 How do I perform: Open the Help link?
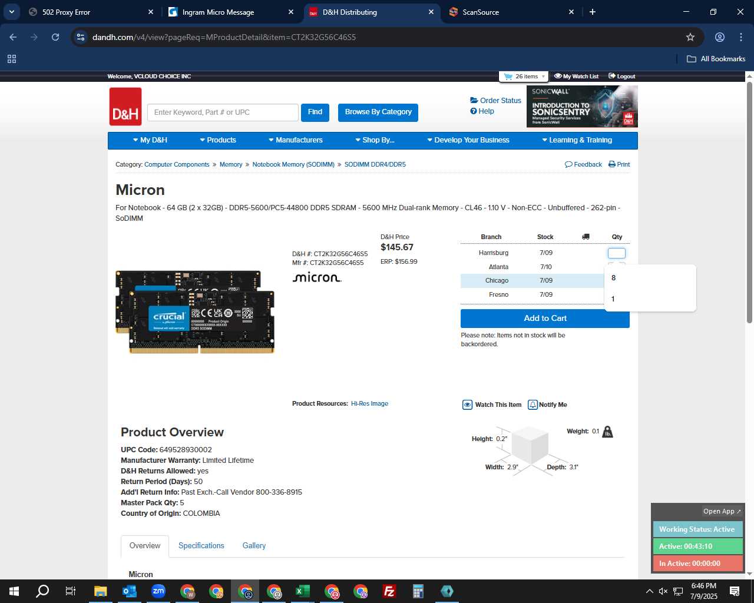[x=482, y=111]
